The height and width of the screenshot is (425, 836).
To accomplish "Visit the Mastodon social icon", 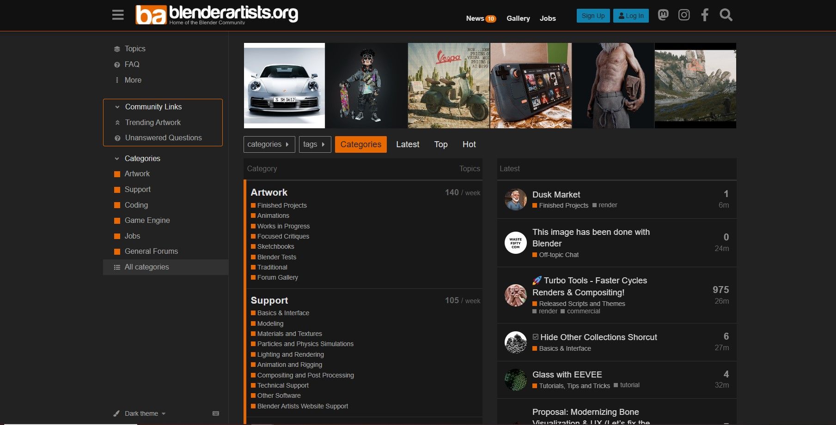I will click(x=663, y=15).
